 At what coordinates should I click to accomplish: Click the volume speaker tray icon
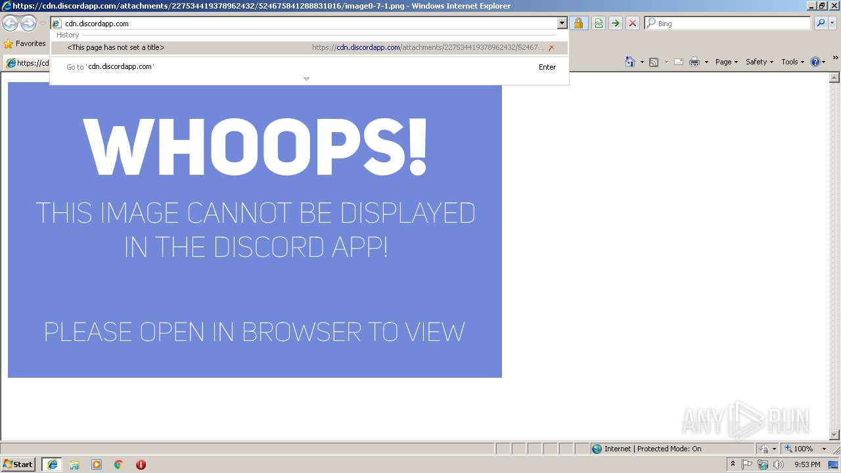coord(779,464)
